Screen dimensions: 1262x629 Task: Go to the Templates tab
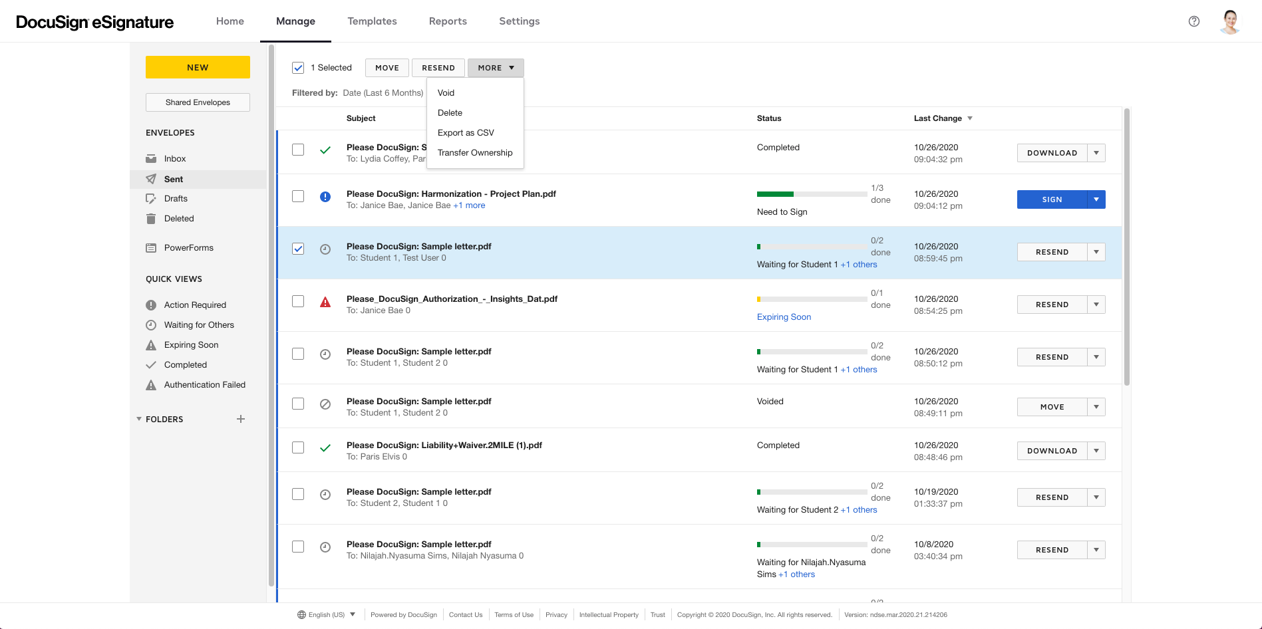[x=372, y=21]
